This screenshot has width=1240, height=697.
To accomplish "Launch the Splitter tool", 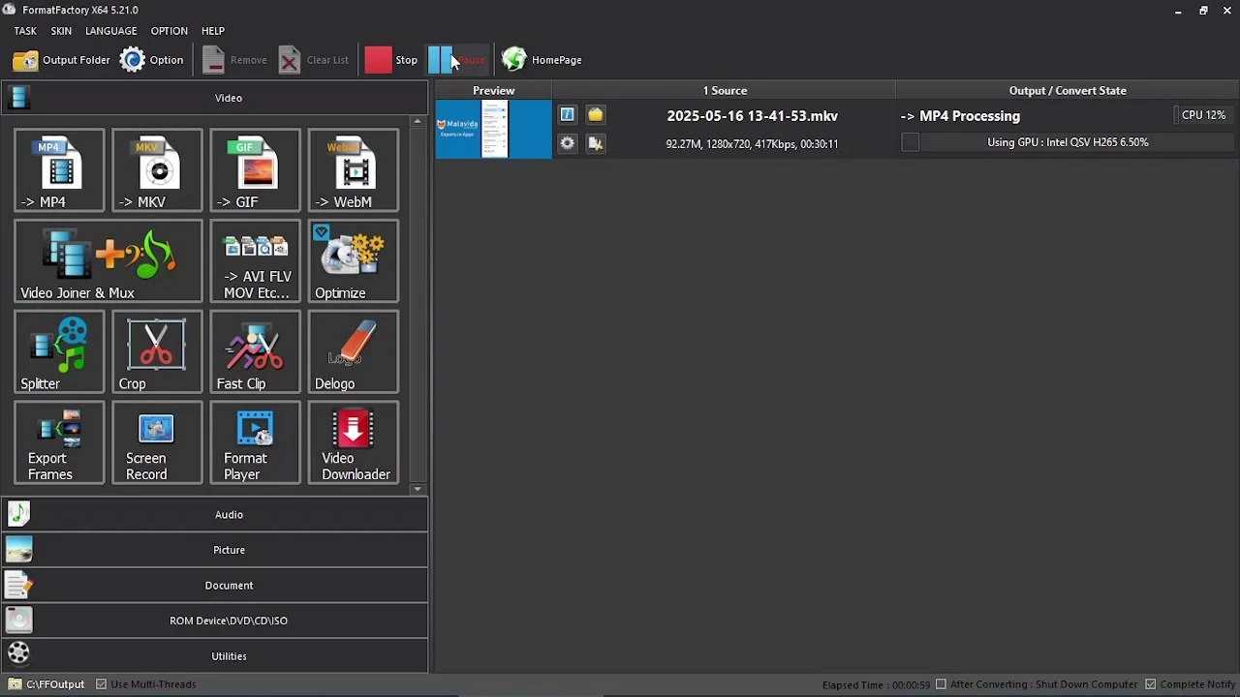I will (x=59, y=351).
